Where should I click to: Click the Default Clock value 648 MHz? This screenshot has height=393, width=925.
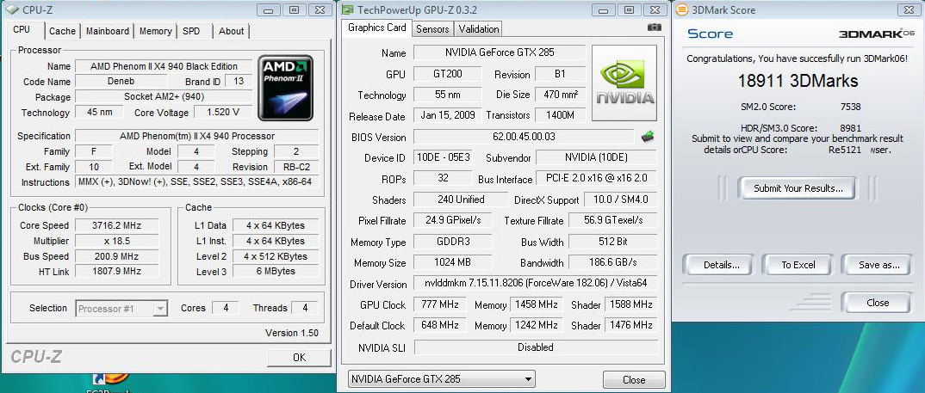440,325
